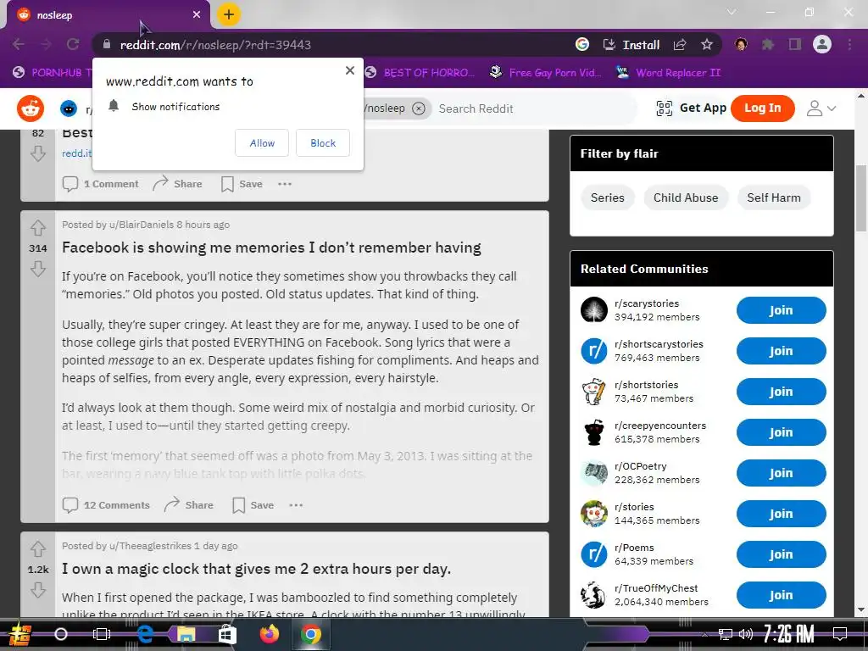Open r/scarystories community avatar
This screenshot has height=651, width=868.
pyautogui.click(x=594, y=310)
